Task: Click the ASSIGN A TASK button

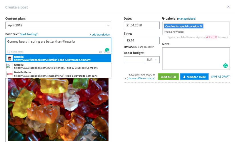Action: [x=194, y=77]
